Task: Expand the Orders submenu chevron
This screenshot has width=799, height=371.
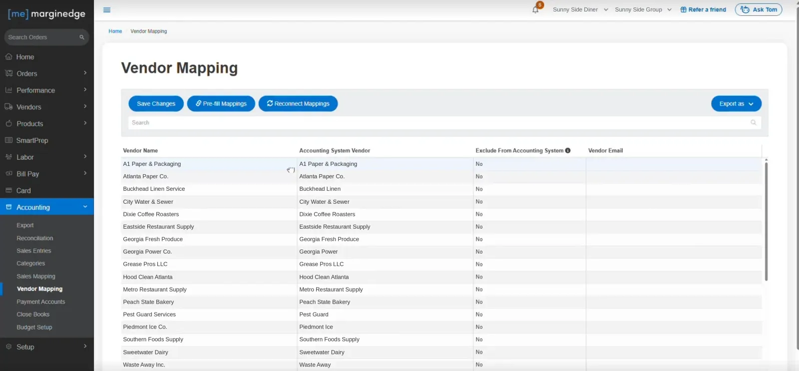Action: click(85, 73)
